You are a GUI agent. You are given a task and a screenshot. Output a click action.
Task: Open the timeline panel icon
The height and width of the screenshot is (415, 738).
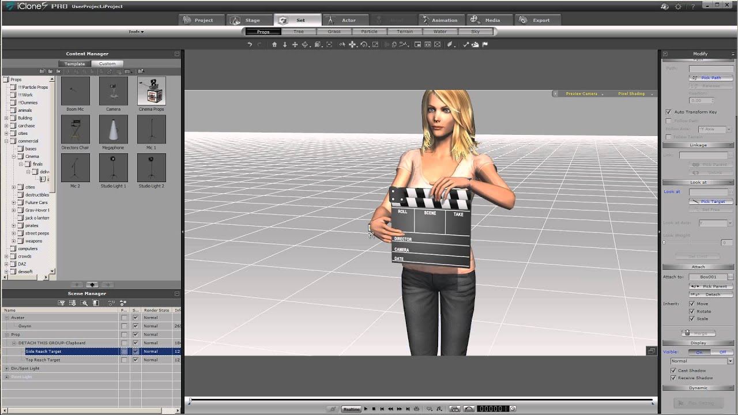pyautogui.click(x=454, y=409)
